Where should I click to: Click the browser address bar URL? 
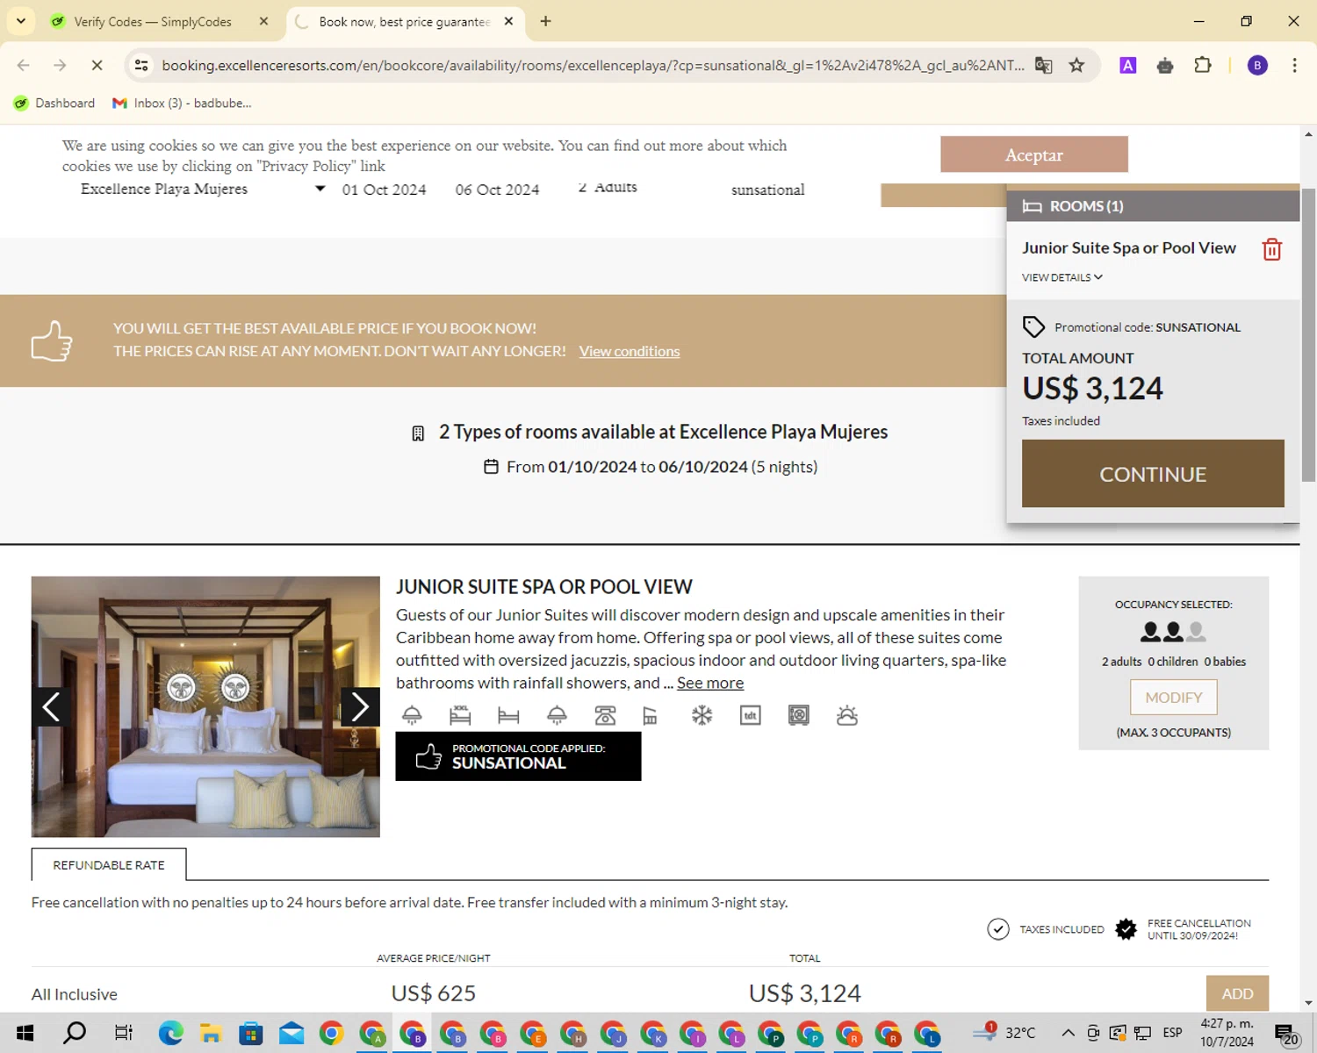593,65
